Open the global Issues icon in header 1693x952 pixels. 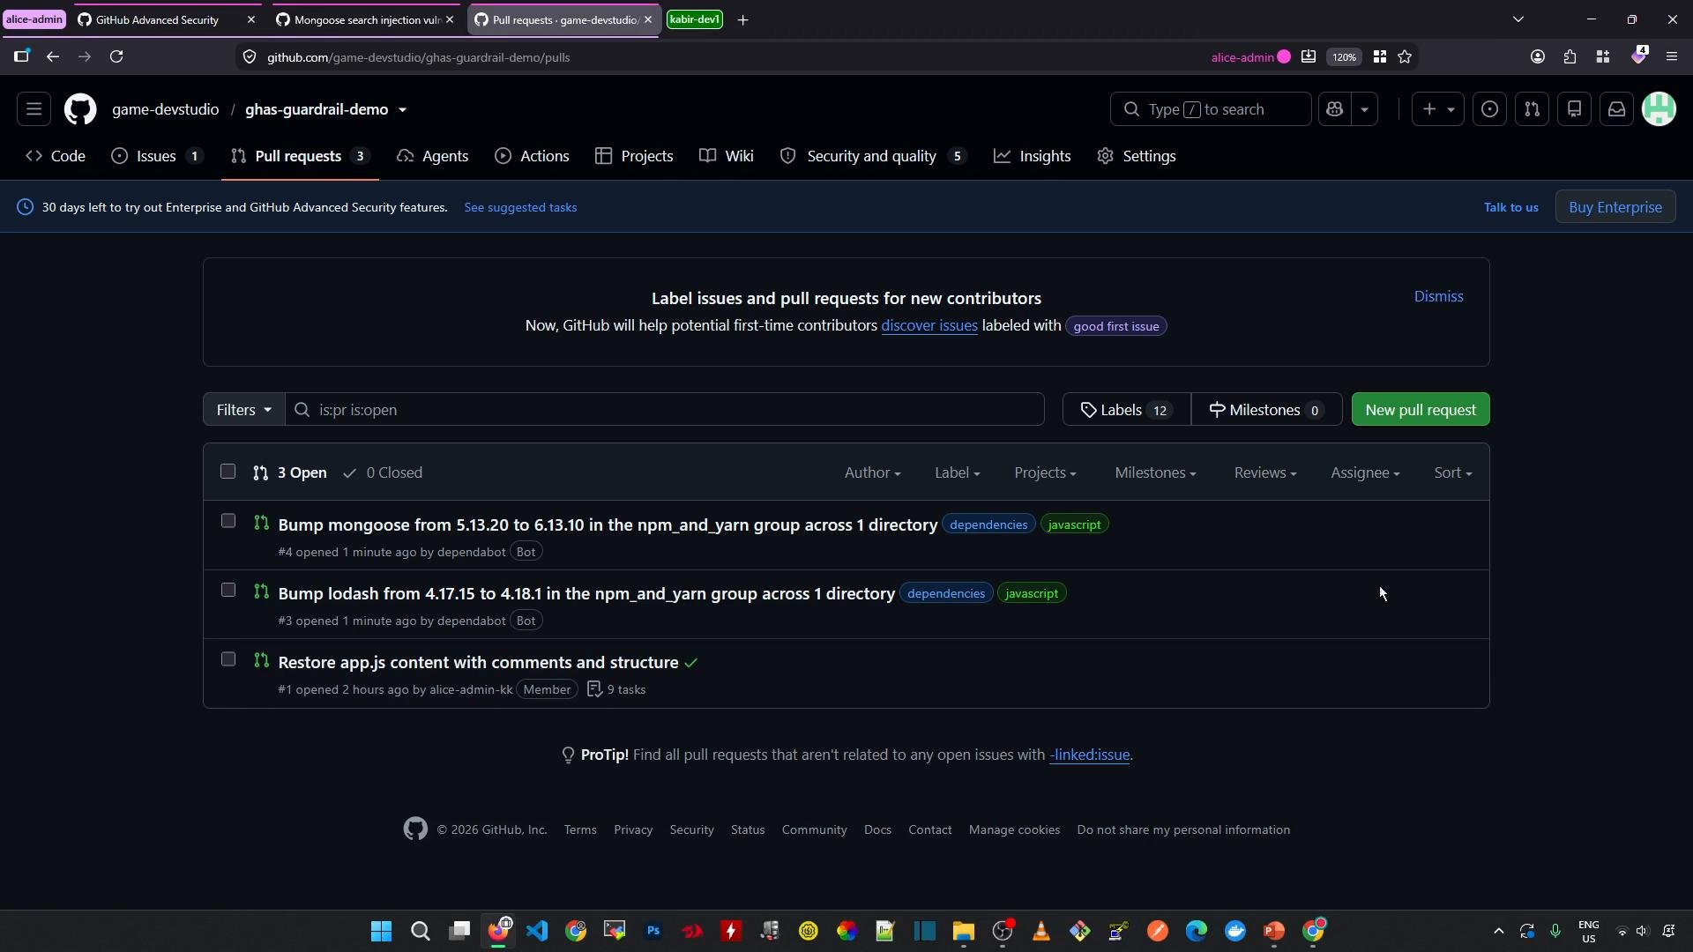coord(1489,109)
